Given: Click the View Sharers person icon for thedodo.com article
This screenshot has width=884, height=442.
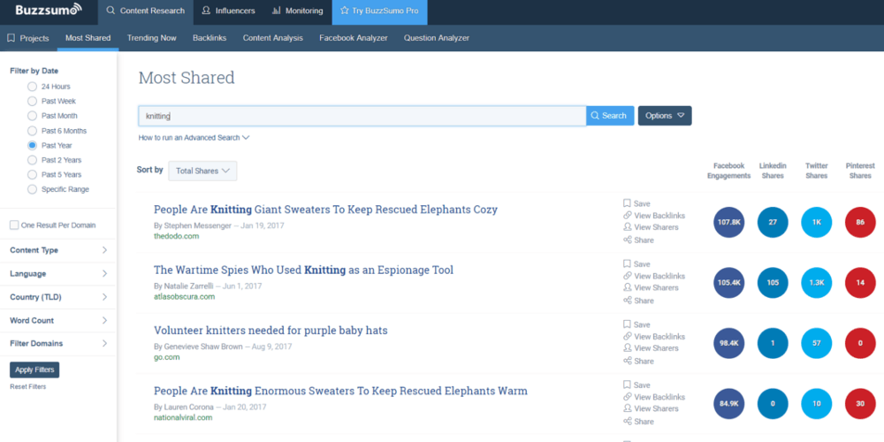Looking at the screenshot, I should pos(627,227).
